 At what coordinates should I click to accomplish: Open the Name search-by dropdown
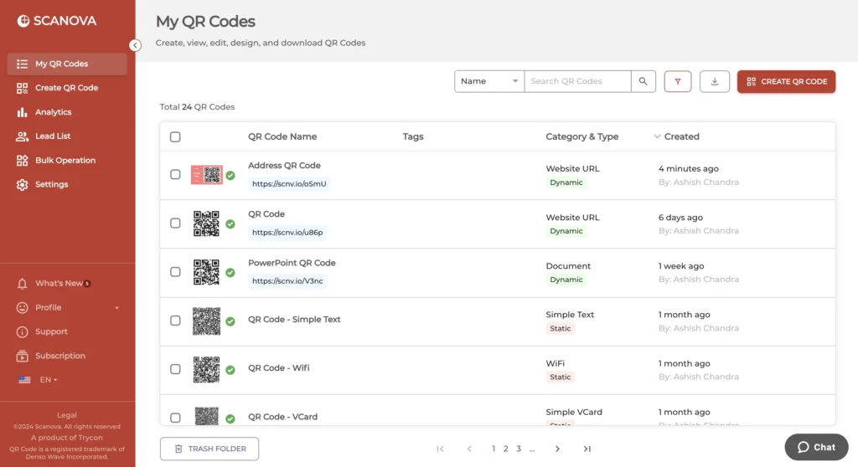(489, 81)
